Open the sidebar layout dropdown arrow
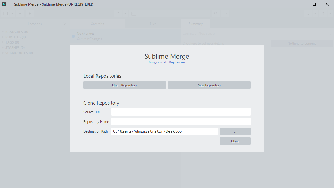Screen dimensions: 334x188 point(12,14)
